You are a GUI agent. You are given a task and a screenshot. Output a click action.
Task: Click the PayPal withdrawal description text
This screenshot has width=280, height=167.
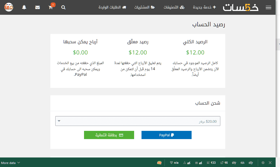80,69
